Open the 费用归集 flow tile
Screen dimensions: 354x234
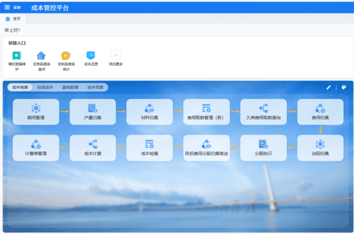(x=320, y=112)
